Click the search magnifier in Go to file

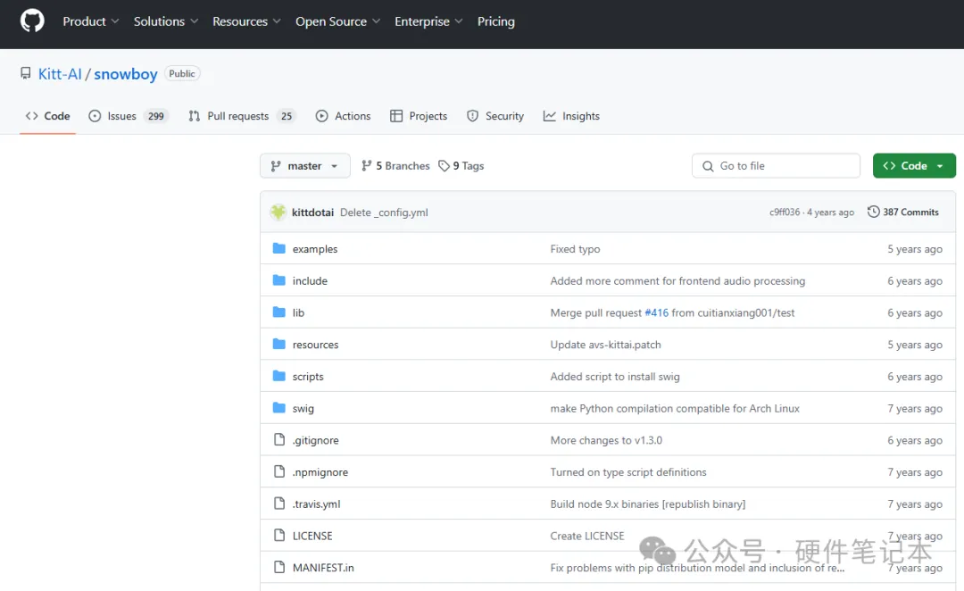coord(708,166)
